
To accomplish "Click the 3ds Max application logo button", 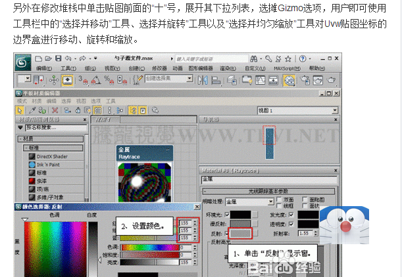I will click(23, 62).
